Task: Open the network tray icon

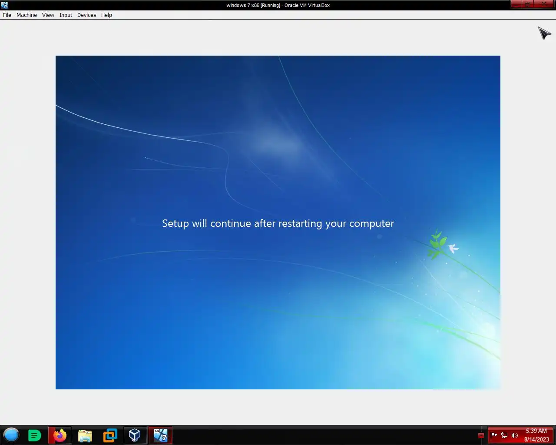Action: [x=504, y=435]
